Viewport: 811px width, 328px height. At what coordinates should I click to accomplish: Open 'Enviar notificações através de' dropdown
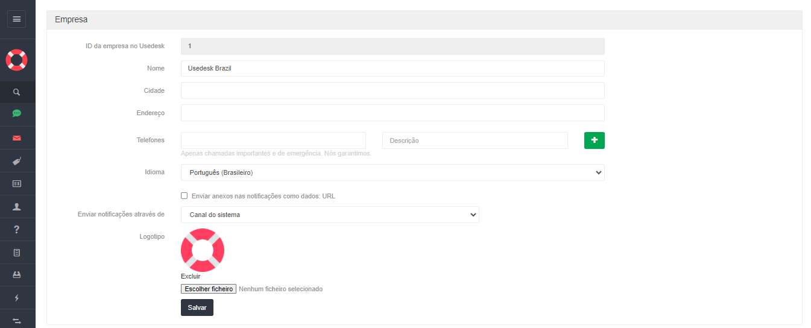pyautogui.click(x=330, y=215)
